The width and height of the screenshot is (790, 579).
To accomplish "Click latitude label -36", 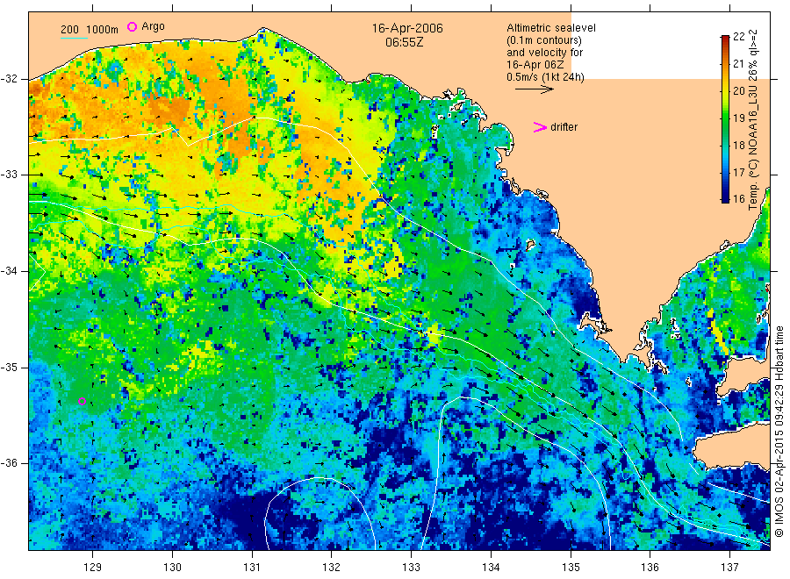I will pos(9,463).
